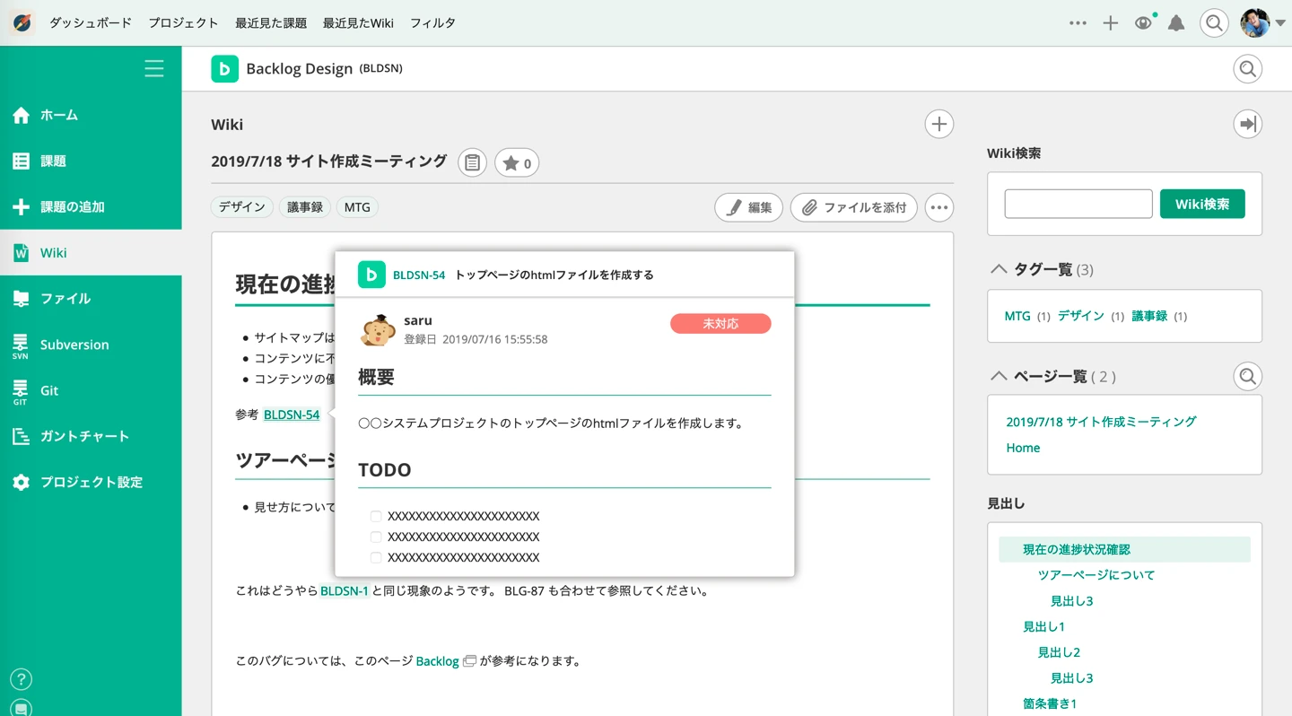Collapse sidebar with the hamburger icon
1292x716 pixels.
[153, 69]
